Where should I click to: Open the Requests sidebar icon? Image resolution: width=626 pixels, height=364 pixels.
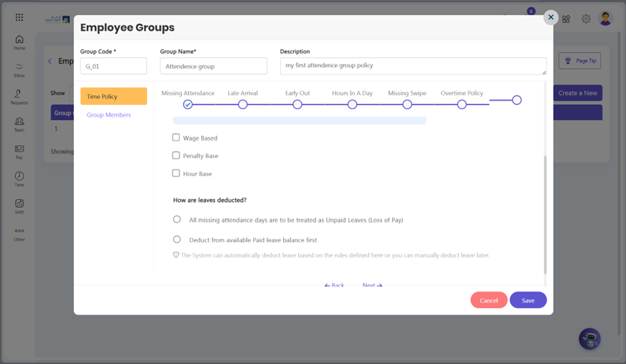click(19, 94)
